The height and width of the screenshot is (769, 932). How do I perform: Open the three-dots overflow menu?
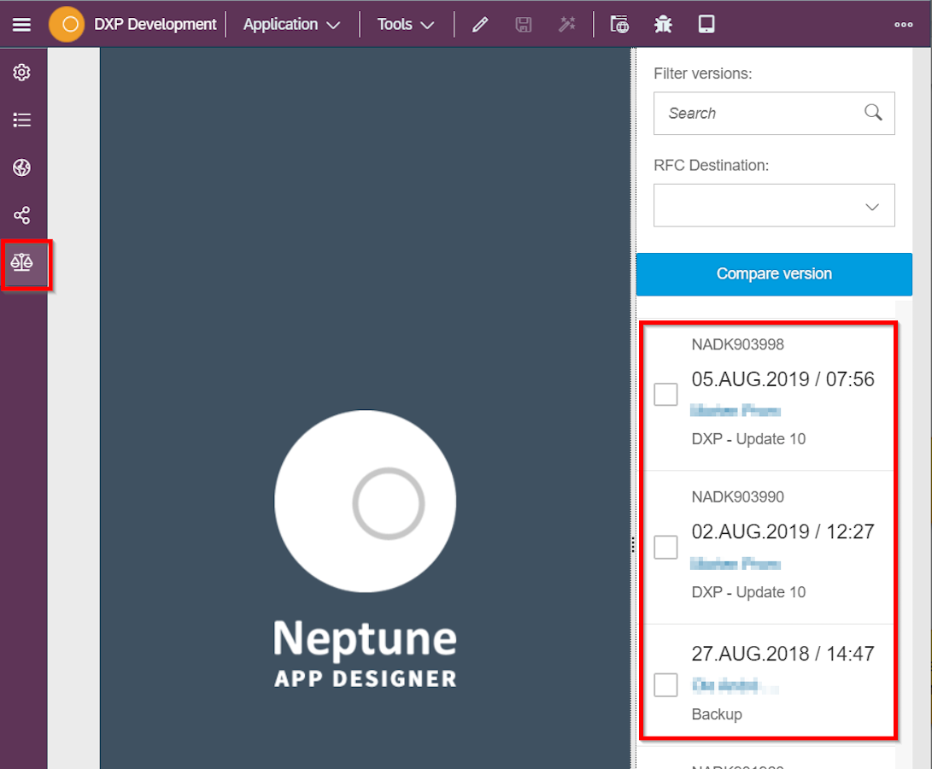(904, 25)
